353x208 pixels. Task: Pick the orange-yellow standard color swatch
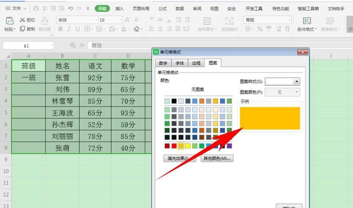pyautogui.click(x=181, y=146)
